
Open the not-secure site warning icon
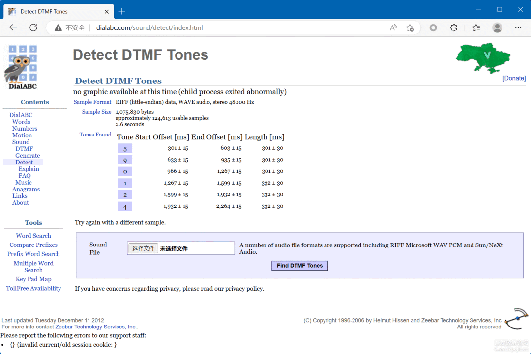(58, 27)
